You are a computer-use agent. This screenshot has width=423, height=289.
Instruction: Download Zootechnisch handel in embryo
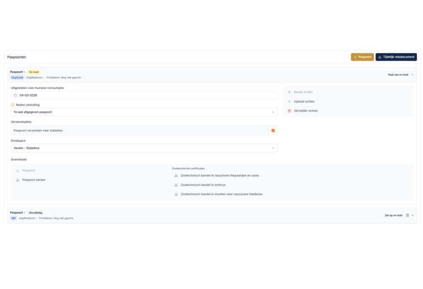point(203,185)
